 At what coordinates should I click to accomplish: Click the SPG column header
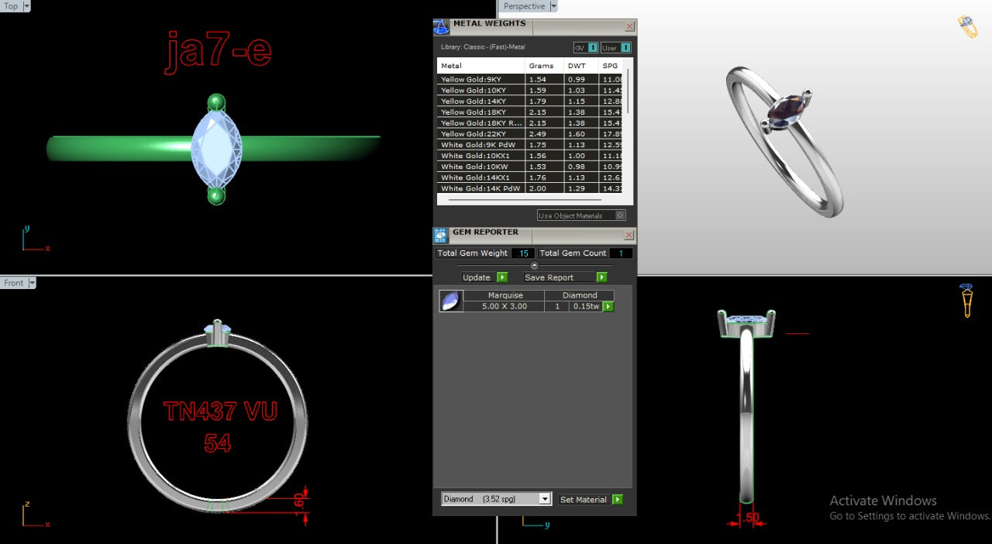611,66
